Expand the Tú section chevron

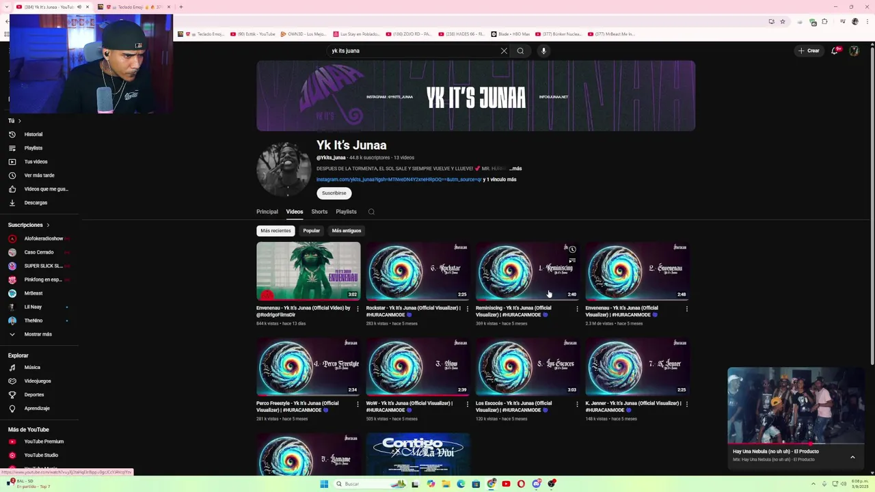click(19, 121)
